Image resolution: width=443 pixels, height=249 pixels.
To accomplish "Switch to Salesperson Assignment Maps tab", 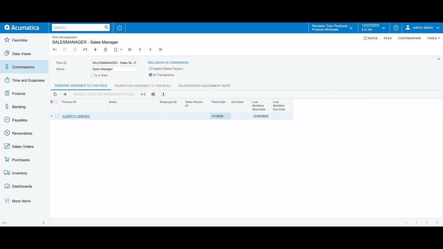I will pyautogui.click(x=204, y=86).
